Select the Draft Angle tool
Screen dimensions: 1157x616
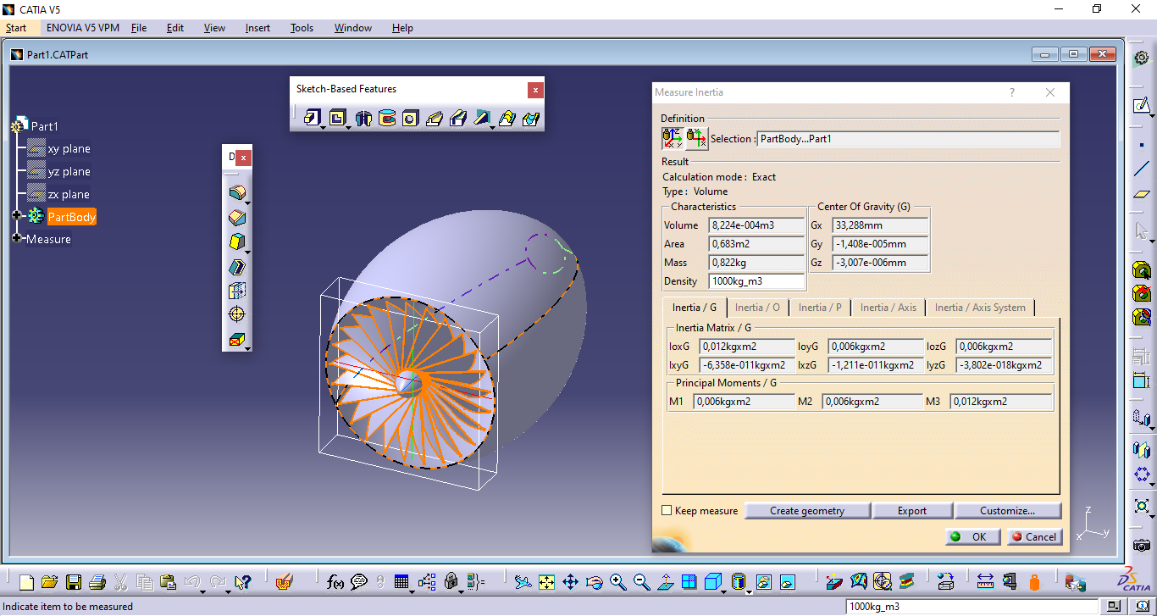pos(237,241)
